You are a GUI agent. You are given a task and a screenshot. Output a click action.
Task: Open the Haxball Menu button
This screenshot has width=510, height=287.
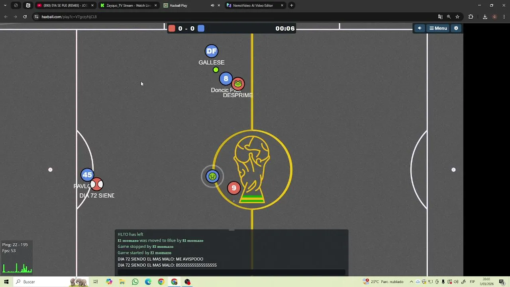tap(438, 28)
